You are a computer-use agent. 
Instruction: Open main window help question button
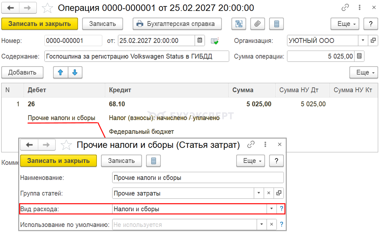[370, 24]
